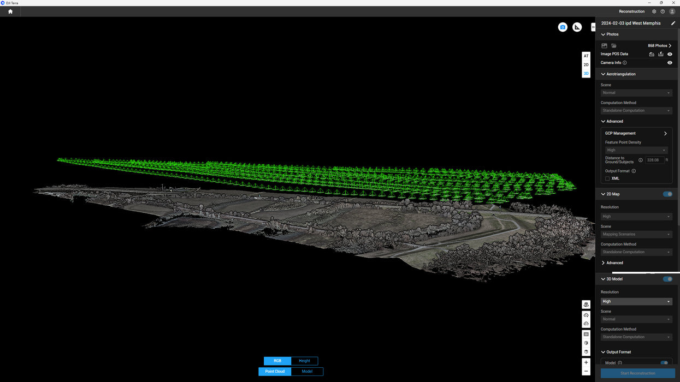Image resolution: width=680 pixels, height=382 pixels.
Task: Enable the XML output format checkbox
Action: (607, 178)
